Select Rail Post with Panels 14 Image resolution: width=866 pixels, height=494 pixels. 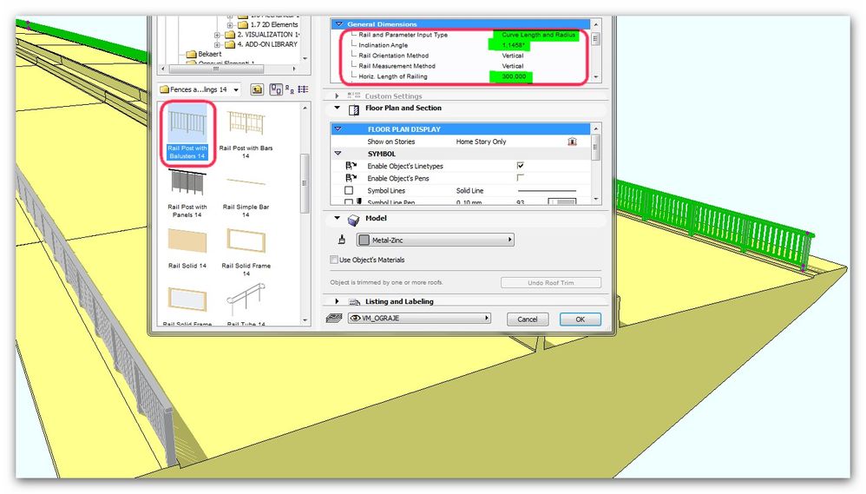point(187,192)
